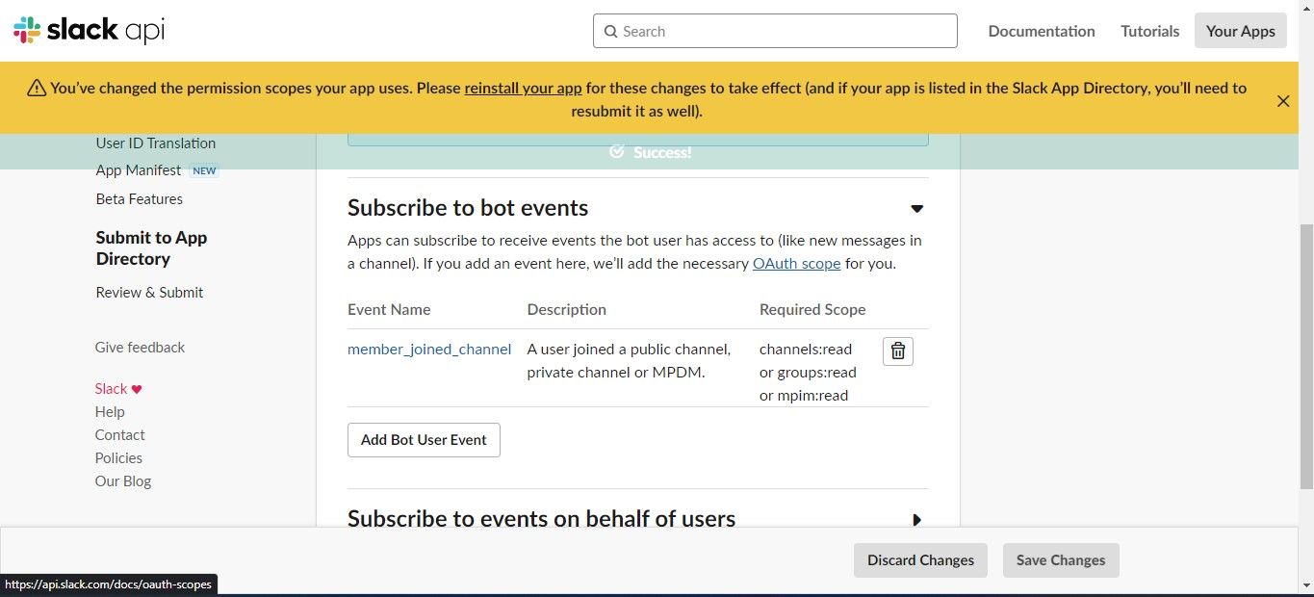The width and height of the screenshot is (1314, 597).
Task: Collapse the Subscribe to bot events section
Action: 916,209
